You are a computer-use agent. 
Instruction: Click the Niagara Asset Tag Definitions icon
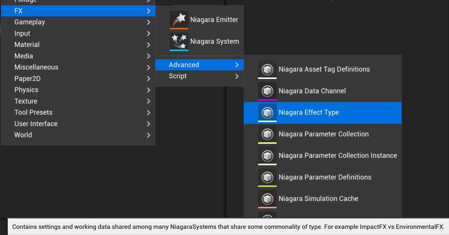point(267,69)
